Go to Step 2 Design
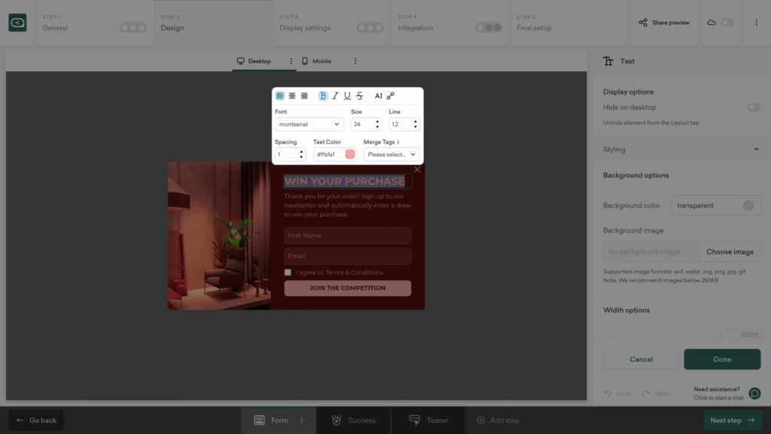The image size is (771, 434). point(213,23)
